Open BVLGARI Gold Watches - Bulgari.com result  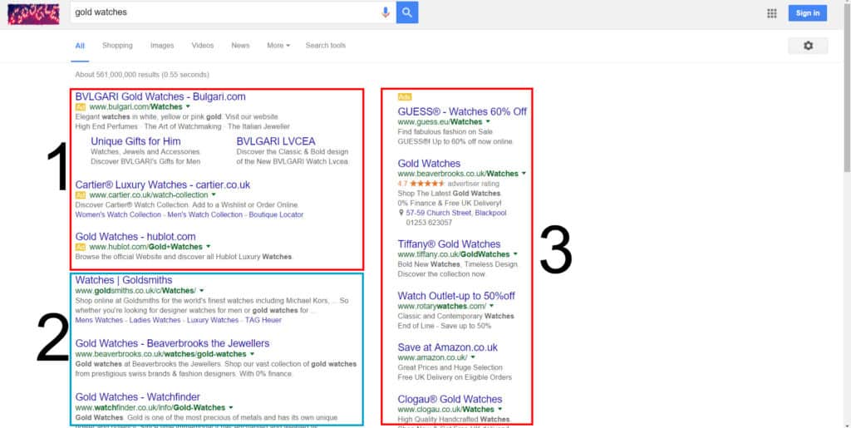(160, 96)
